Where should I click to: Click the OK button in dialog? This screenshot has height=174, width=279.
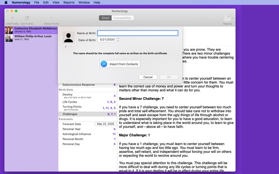coord(169,77)
